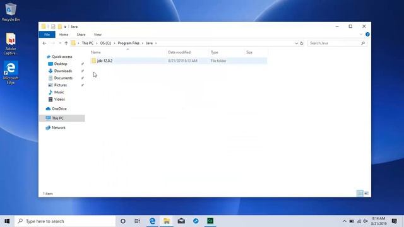Open Windows Start menu
404x227 pixels.
tap(7, 221)
